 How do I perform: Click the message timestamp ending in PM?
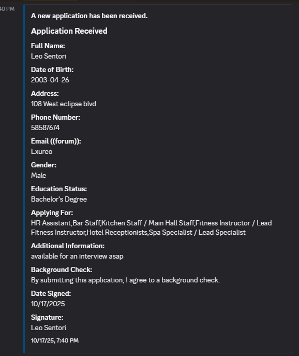point(7,9)
